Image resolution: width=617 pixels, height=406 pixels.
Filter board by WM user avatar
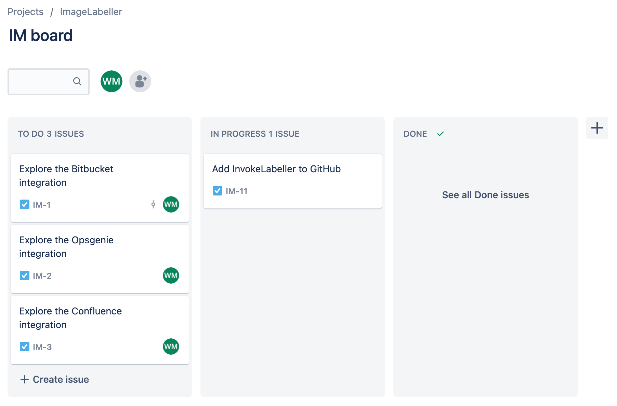[111, 81]
